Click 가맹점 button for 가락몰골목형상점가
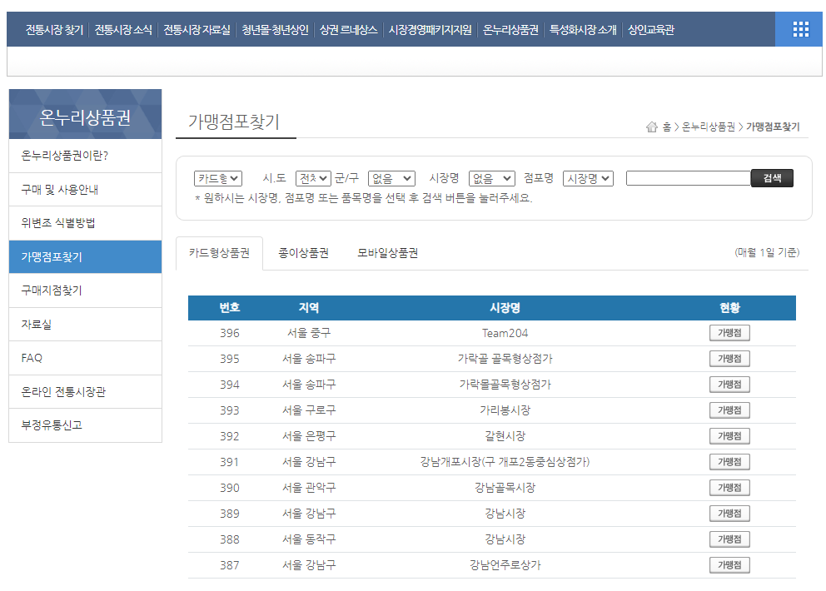 click(x=729, y=385)
